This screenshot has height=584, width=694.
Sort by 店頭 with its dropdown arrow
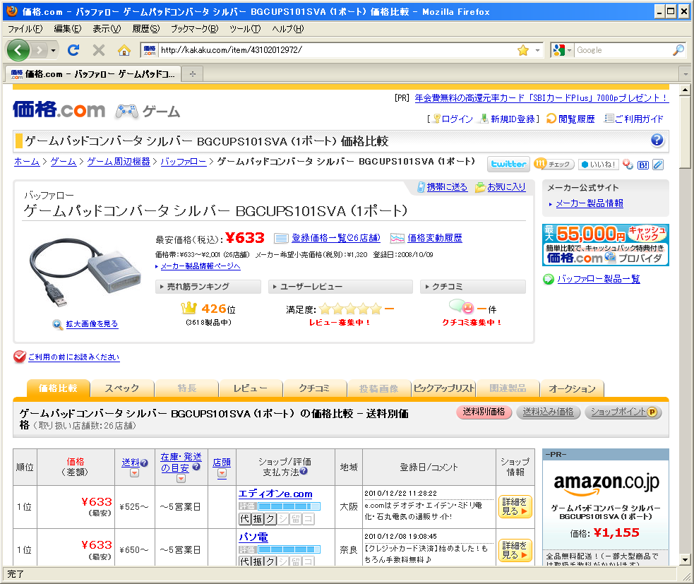(x=222, y=473)
